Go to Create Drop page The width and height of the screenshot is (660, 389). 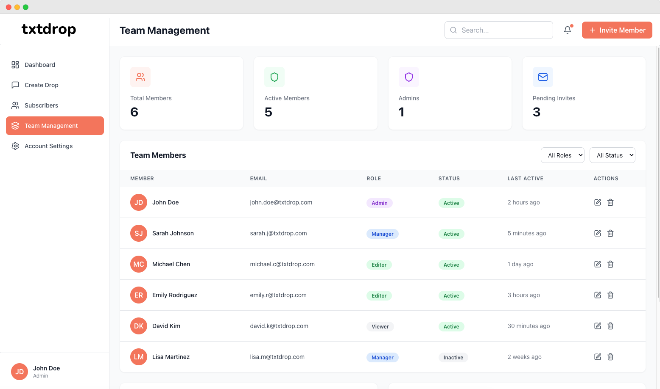(x=42, y=85)
